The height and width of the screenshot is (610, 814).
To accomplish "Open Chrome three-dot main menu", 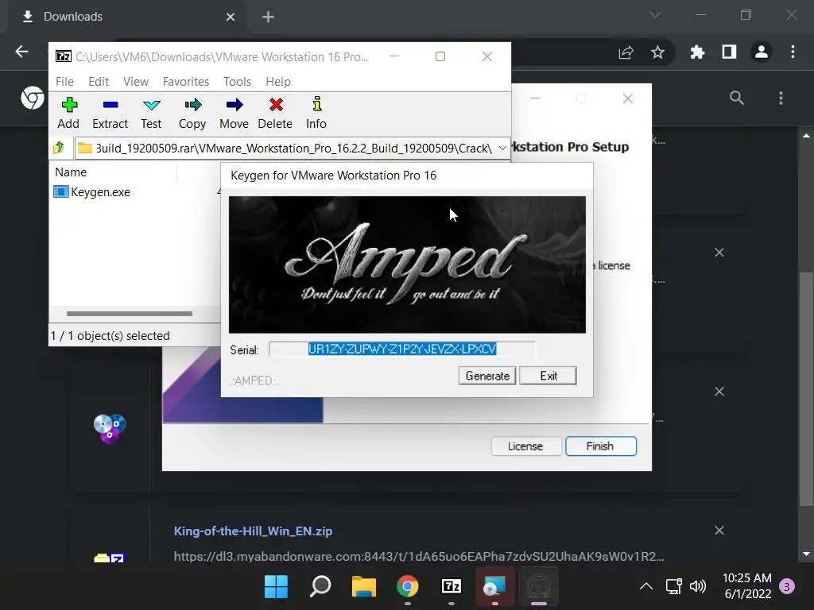I will (x=793, y=52).
